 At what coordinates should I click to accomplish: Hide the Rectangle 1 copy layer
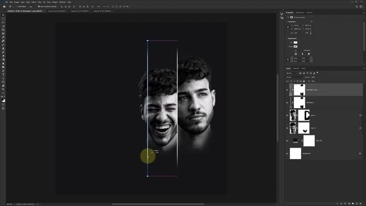[287, 90]
